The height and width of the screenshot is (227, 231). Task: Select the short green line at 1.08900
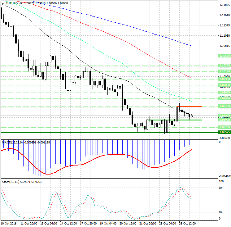coord(186,120)
